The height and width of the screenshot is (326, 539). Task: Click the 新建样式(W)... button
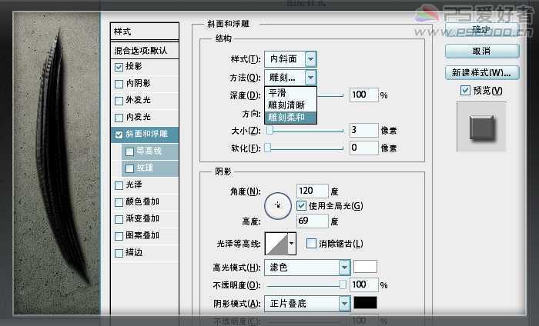tap(482, 73)
